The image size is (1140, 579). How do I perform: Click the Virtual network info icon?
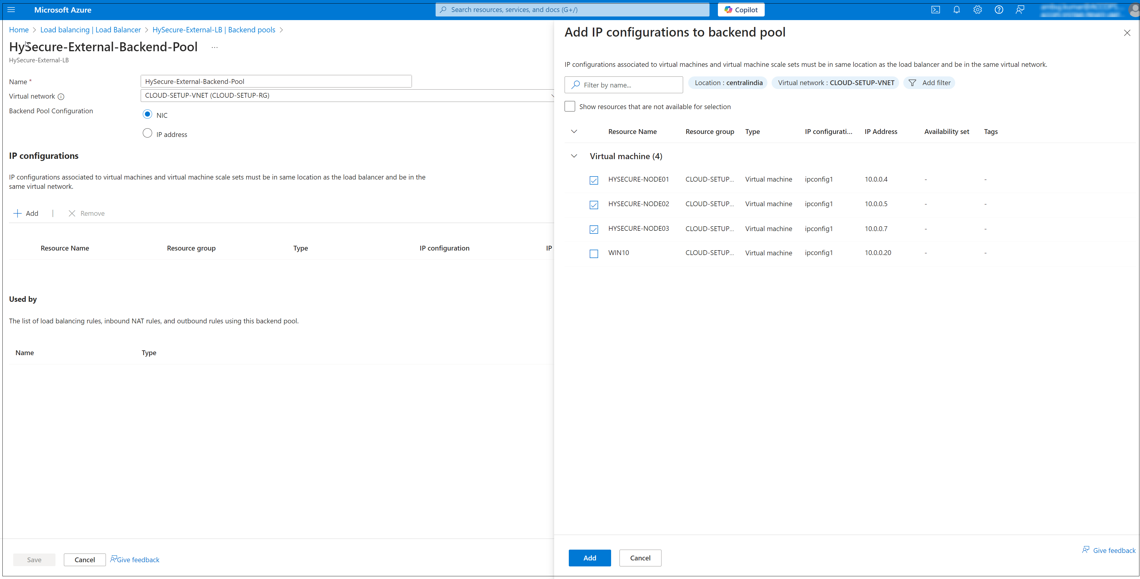tap(61, 97)
